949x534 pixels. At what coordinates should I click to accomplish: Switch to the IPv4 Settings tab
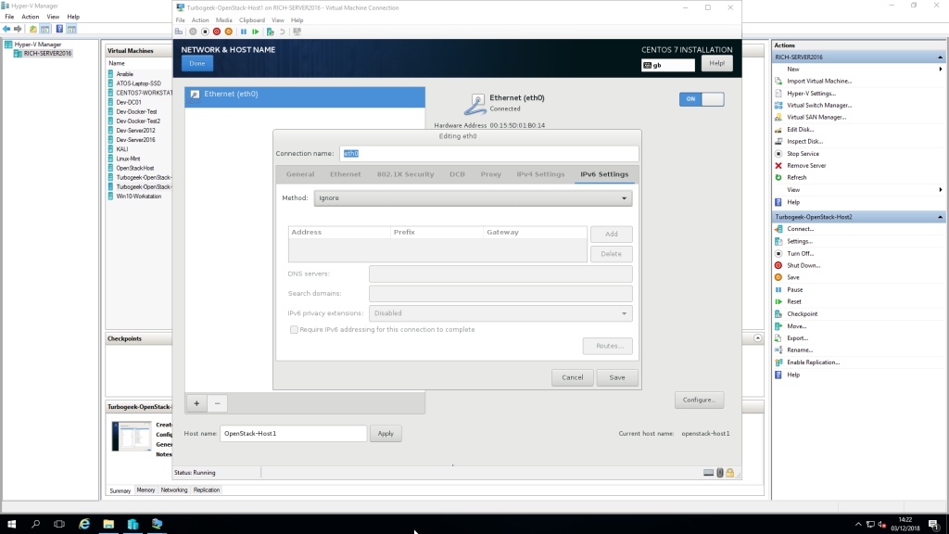[540, 174]
